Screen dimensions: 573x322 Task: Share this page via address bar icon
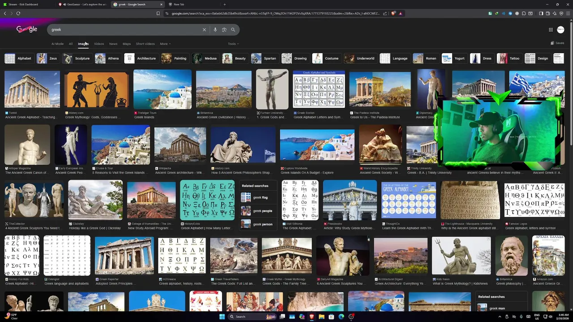(385, 13)
